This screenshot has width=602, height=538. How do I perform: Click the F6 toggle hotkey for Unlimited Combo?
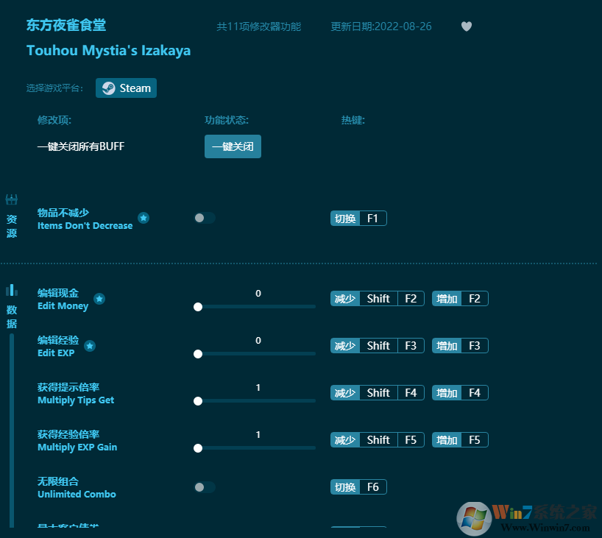358,487
